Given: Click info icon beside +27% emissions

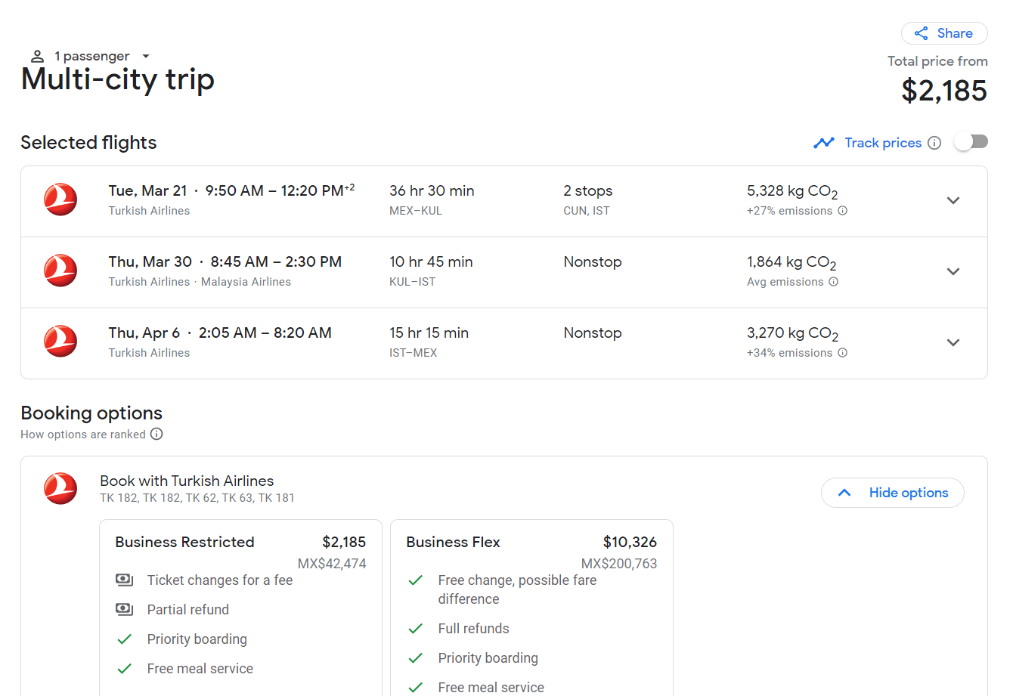Looking at the screenshot, I should click(843, 211).
